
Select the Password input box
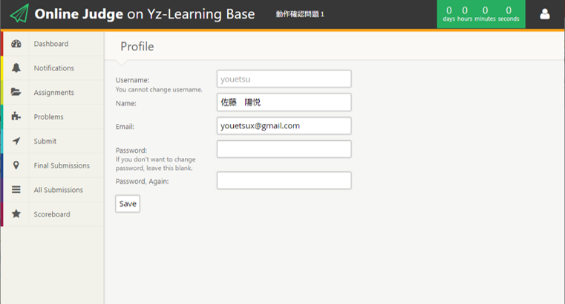[x=284, y=150]
